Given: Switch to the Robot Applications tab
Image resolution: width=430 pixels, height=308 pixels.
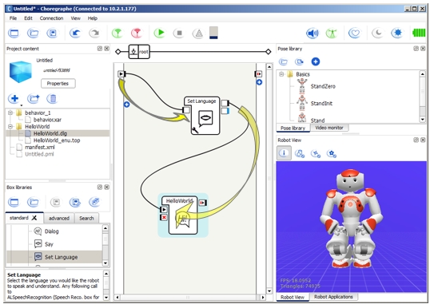Looking at the screenshot, I should click(x=333, y=297).
